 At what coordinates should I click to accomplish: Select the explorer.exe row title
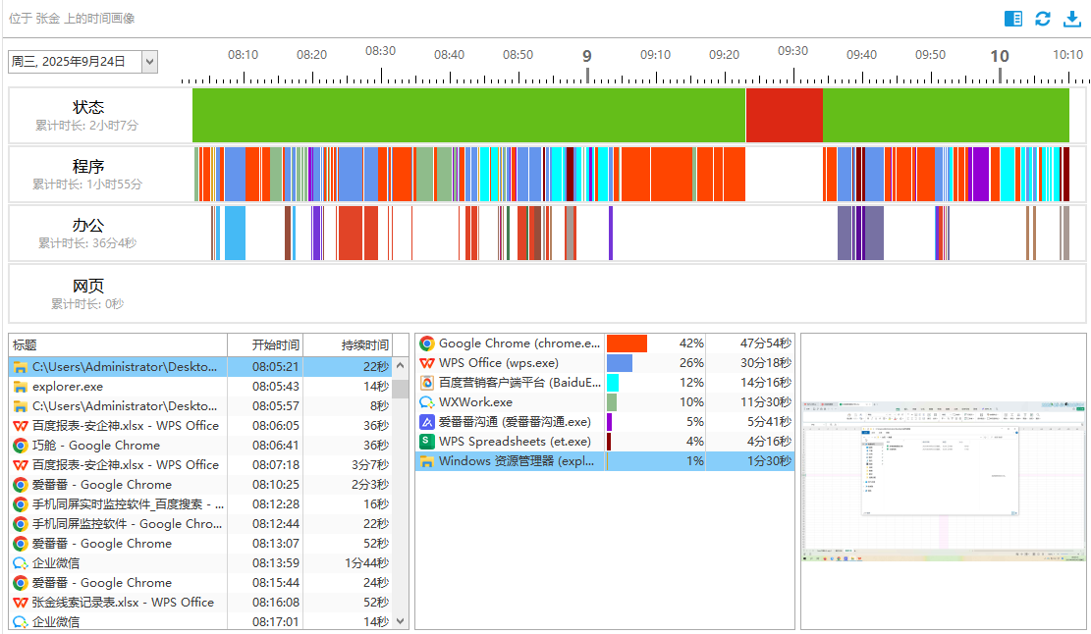[x=68, y=387]
